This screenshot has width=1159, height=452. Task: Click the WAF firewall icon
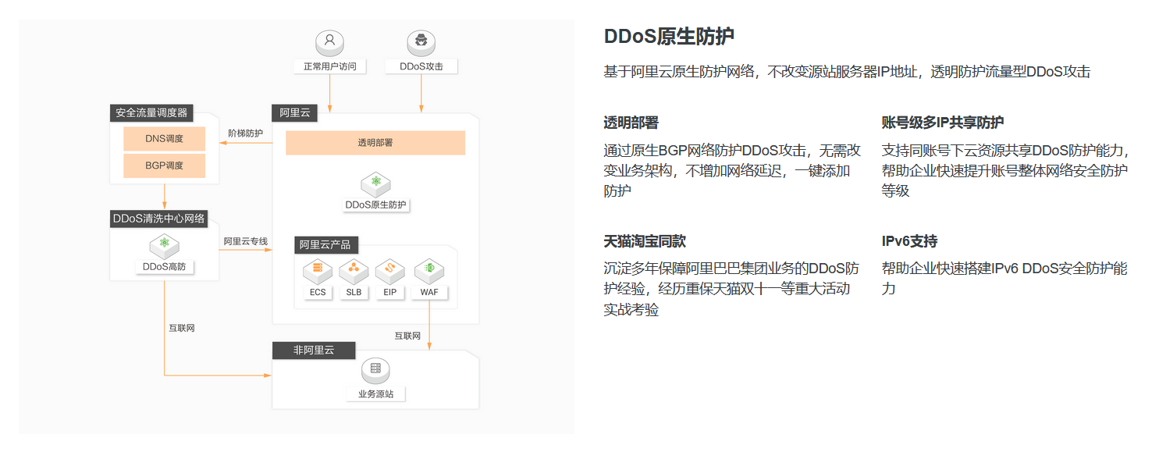point(428,271)
